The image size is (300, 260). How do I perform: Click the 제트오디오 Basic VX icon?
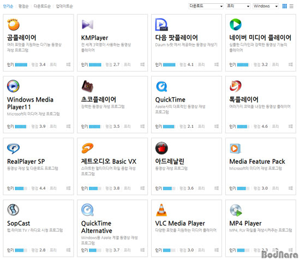tap(87, 148)
